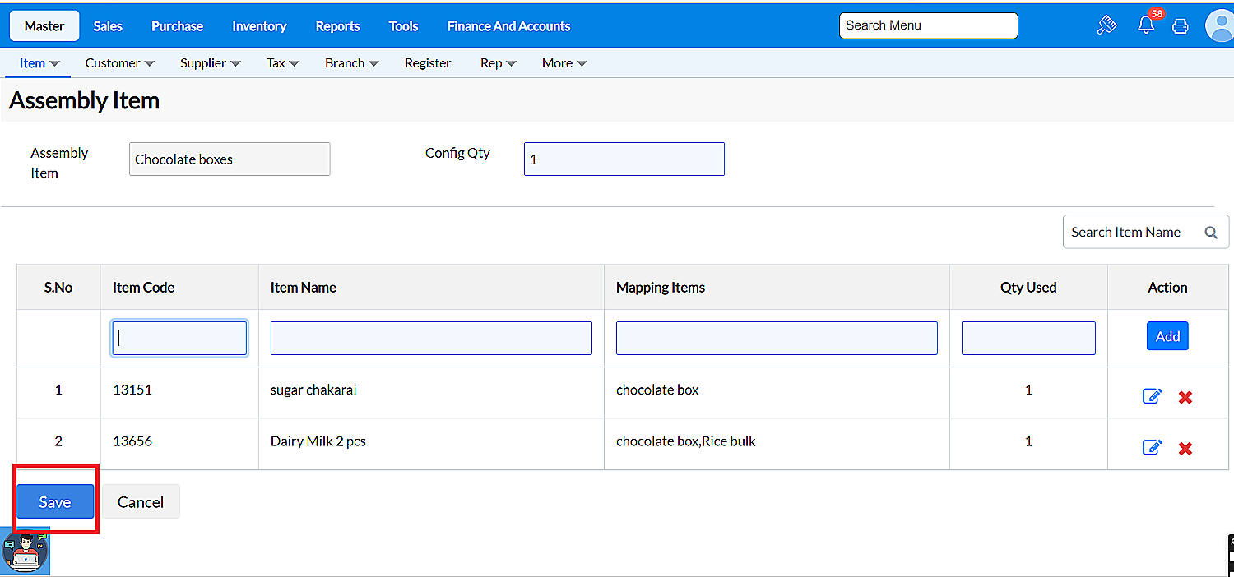Screen dimensions: 1234x577
Task: Open the Supplier dropdown
Action: pos(210,63)
